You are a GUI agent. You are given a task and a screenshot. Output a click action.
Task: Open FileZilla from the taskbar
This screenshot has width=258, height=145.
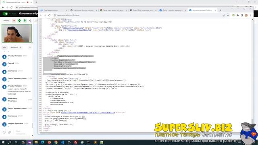coord(75,142)
